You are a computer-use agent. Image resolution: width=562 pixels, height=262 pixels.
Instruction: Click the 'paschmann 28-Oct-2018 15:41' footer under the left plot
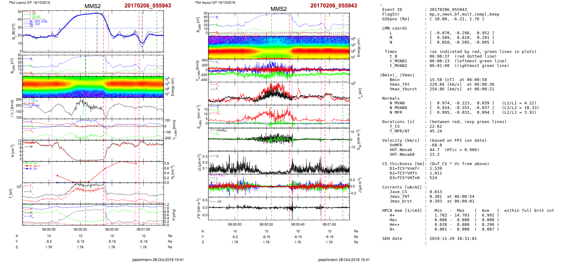click(x=158, y=260)
